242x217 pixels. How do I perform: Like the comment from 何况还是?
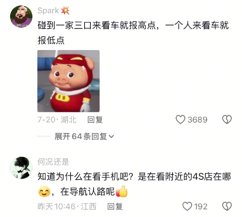point(187,206)
